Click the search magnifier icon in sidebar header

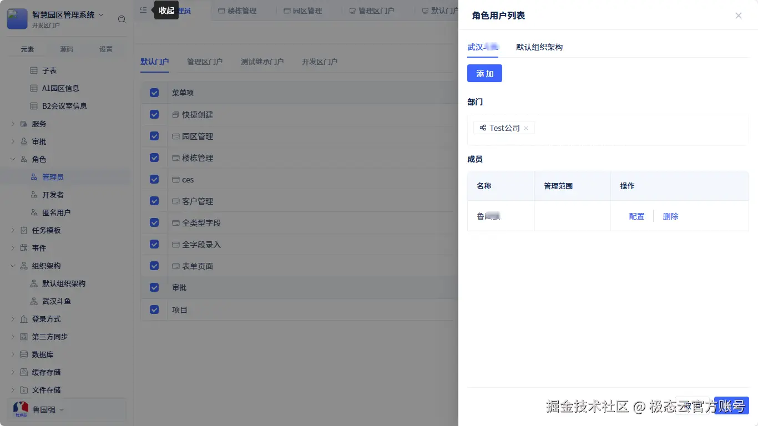coord(122,19)
